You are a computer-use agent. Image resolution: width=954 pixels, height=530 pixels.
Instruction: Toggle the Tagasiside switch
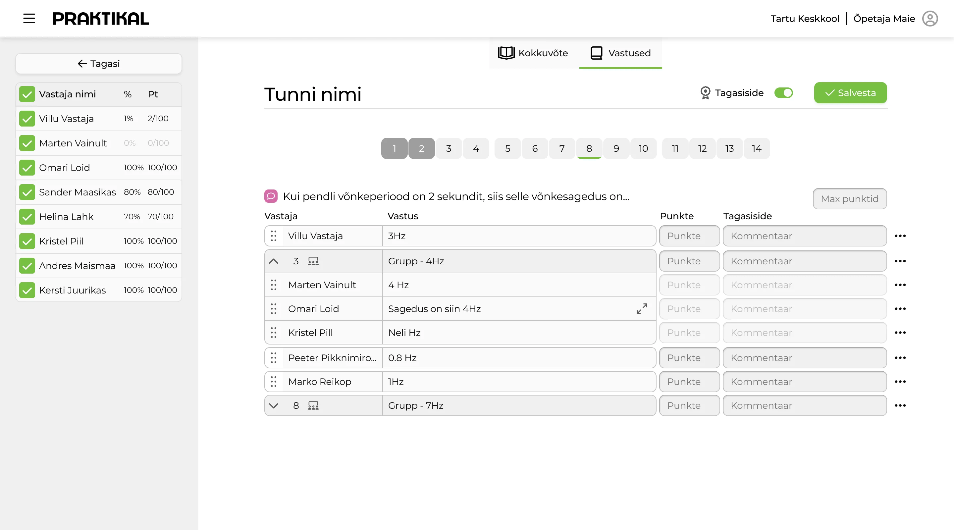[784, 93]
